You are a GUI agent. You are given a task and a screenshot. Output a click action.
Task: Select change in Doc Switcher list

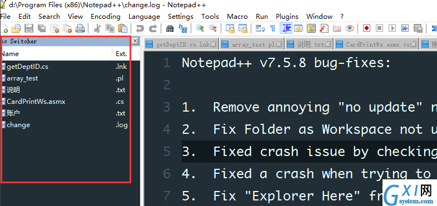(18, 125)
